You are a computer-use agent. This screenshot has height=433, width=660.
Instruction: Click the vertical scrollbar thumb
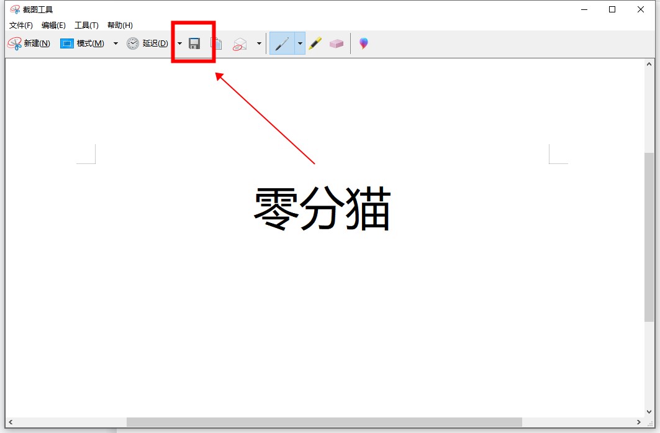(649, 236)
